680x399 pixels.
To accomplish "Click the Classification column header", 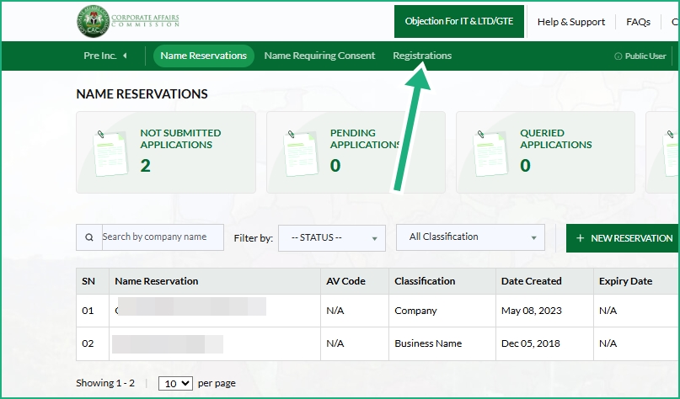I will (x=442, y=281).
